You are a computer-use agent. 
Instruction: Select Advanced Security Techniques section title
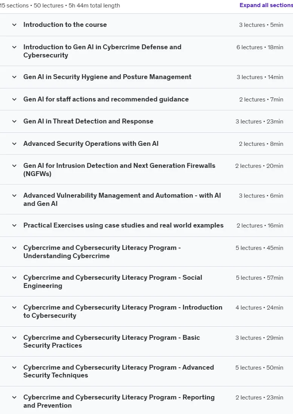point(118,371)
